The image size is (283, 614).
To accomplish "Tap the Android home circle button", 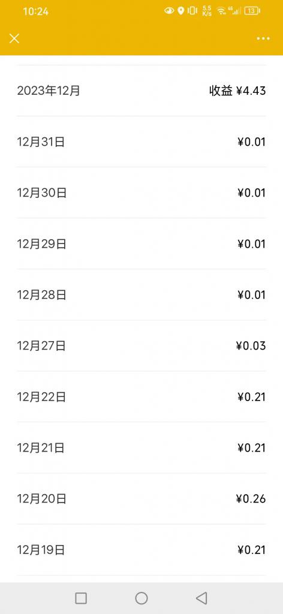I will 141,598.
